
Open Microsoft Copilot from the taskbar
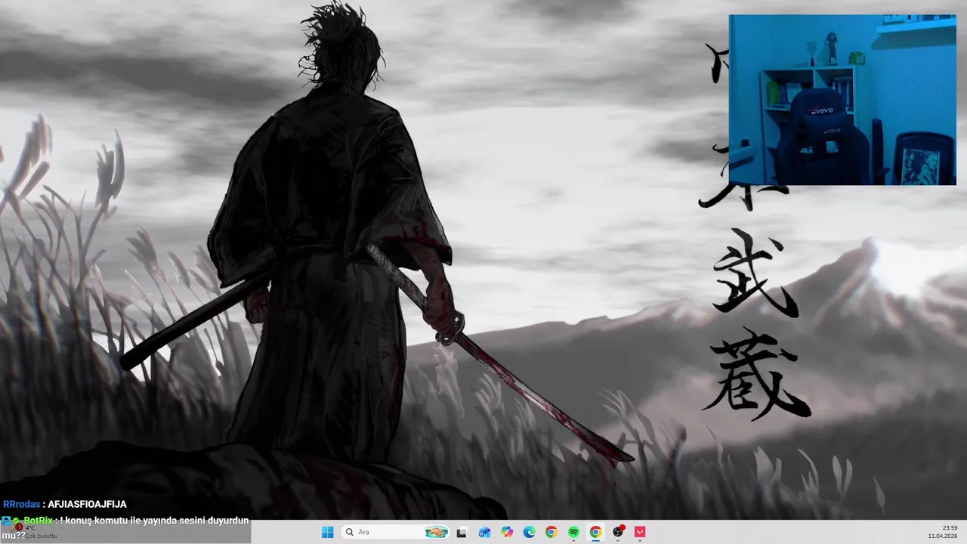pyautogui.click(x=507, y=532)
